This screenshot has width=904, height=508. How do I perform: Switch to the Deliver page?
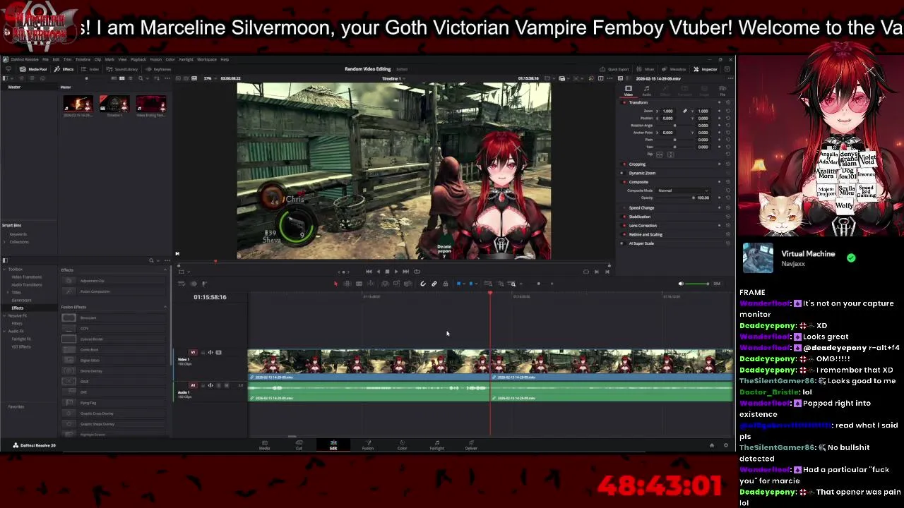click(471, 445)
